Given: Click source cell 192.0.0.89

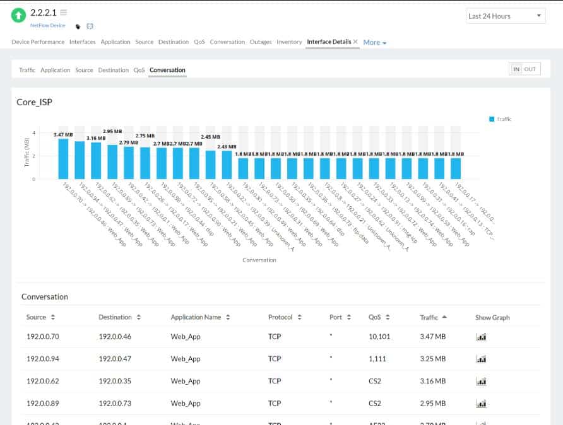Looking at the screenshot, I should click(43, 404).
